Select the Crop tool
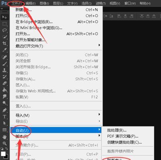 [x=4, y=43]
